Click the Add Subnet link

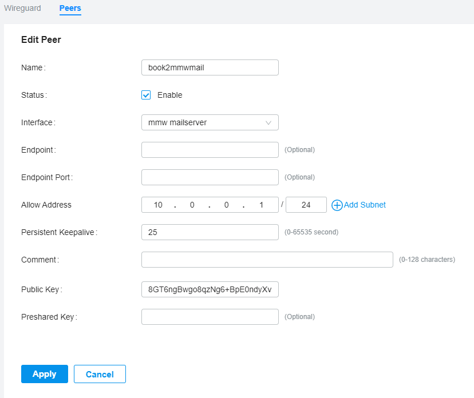tap(365, 205)
